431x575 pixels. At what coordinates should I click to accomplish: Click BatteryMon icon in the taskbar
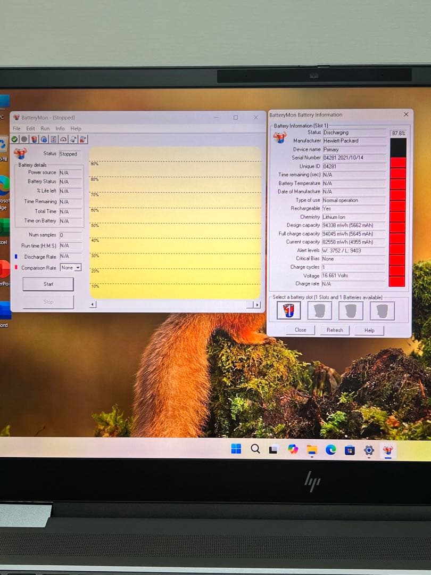point(388,450)
